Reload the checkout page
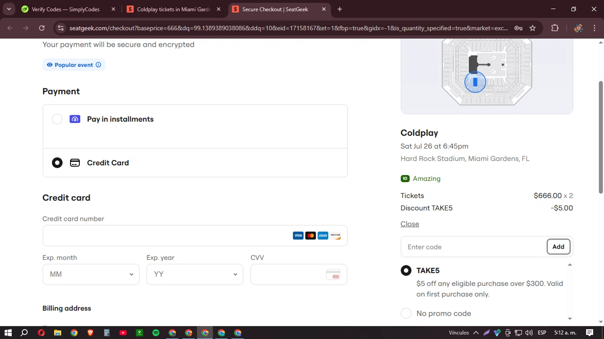604x339 pixels. (x=42, y=28)
